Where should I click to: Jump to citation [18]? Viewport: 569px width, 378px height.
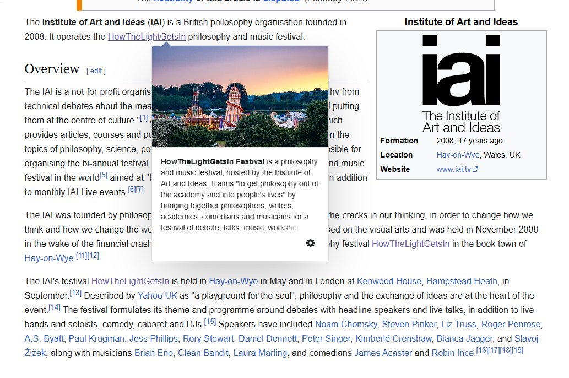pyautogui.click(x=506, y=350)
